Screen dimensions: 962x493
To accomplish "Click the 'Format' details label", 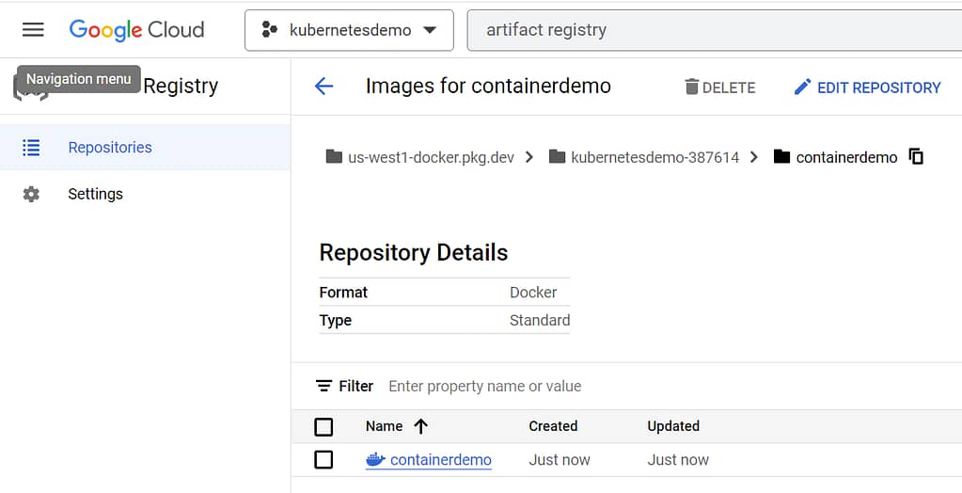I will (x=343, y=293).
